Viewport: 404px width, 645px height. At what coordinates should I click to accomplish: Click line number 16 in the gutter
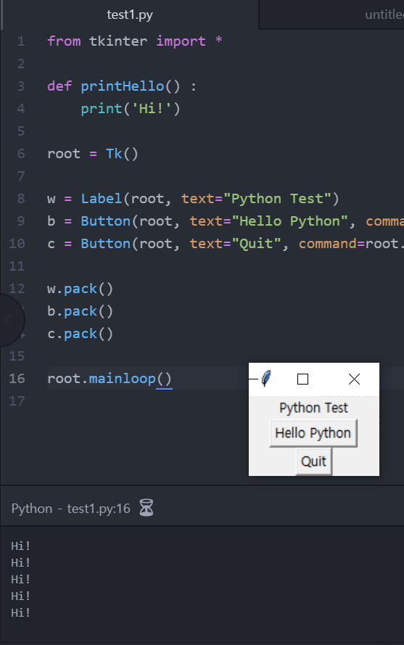(x=17, y=379)
